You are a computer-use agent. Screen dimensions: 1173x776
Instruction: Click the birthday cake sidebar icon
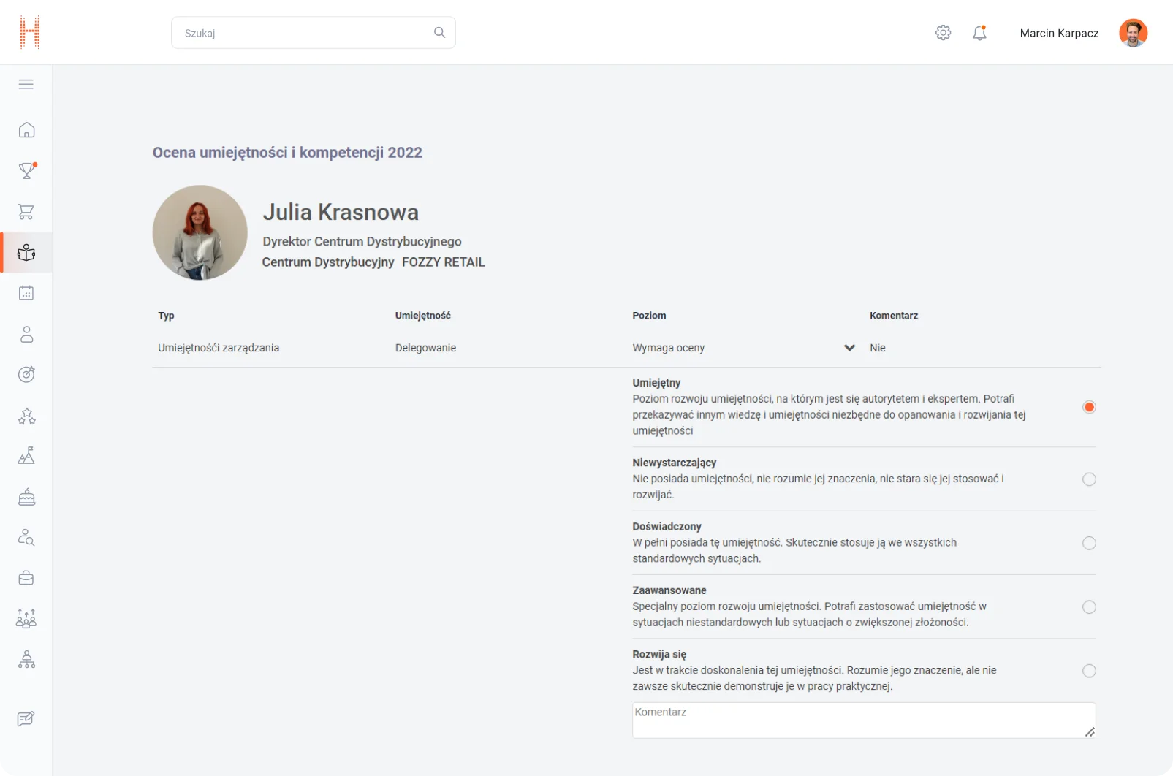pos(26,497)
